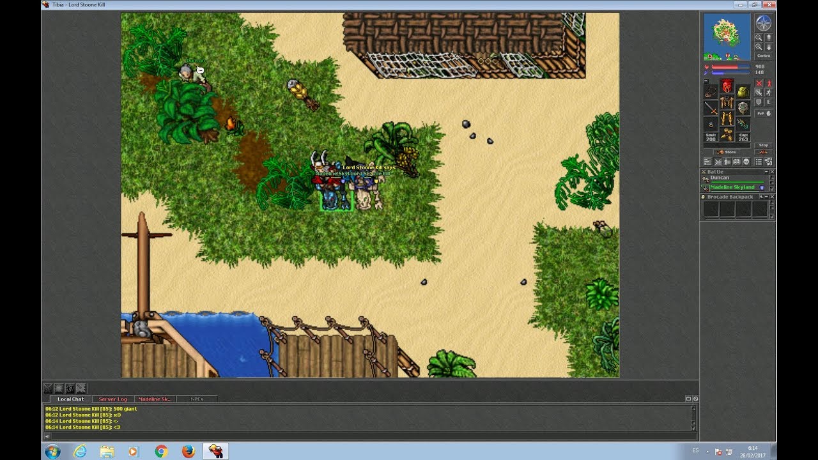The width and height of the screenshot is (818, 460).
Task: Select the golden armor slot
Action: coord(727,102)
